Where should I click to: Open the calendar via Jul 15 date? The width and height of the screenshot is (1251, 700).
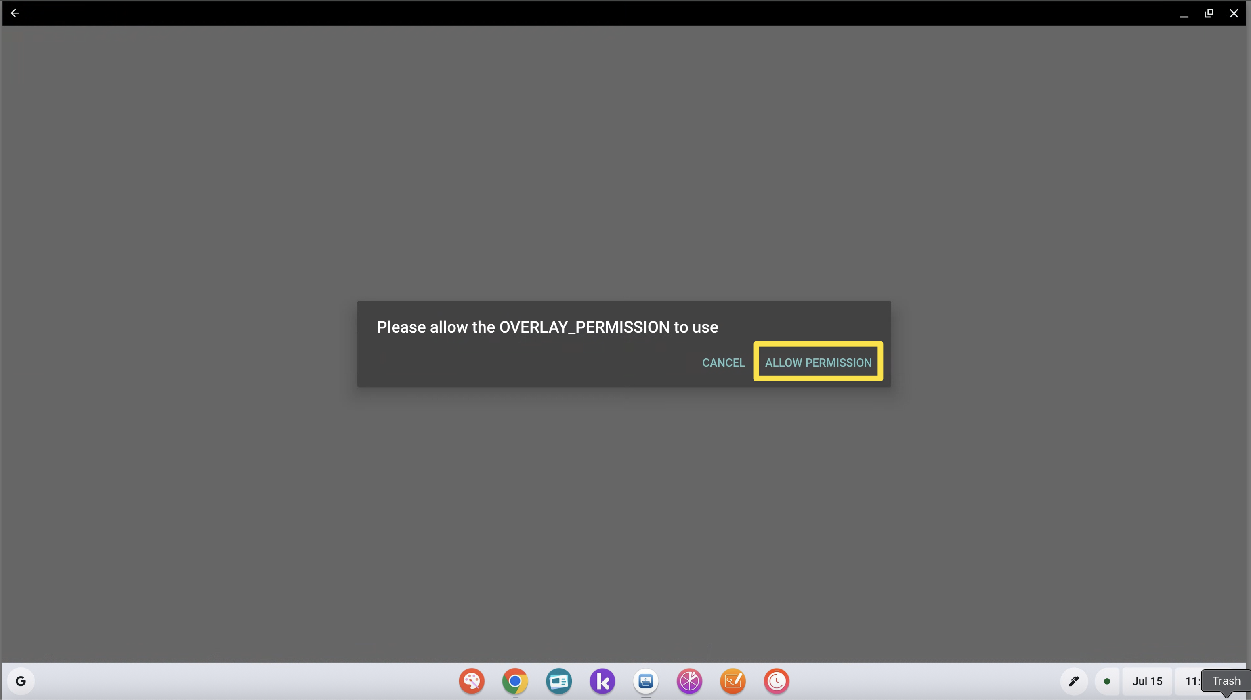click(1147, 681)
